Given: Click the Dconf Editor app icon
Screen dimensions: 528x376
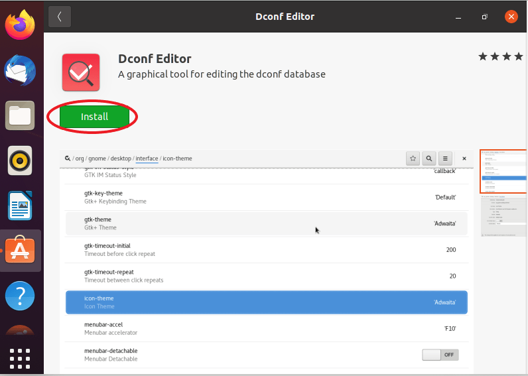Looking at the screenshot, I should pyautogui.click(x=81, y=72).
